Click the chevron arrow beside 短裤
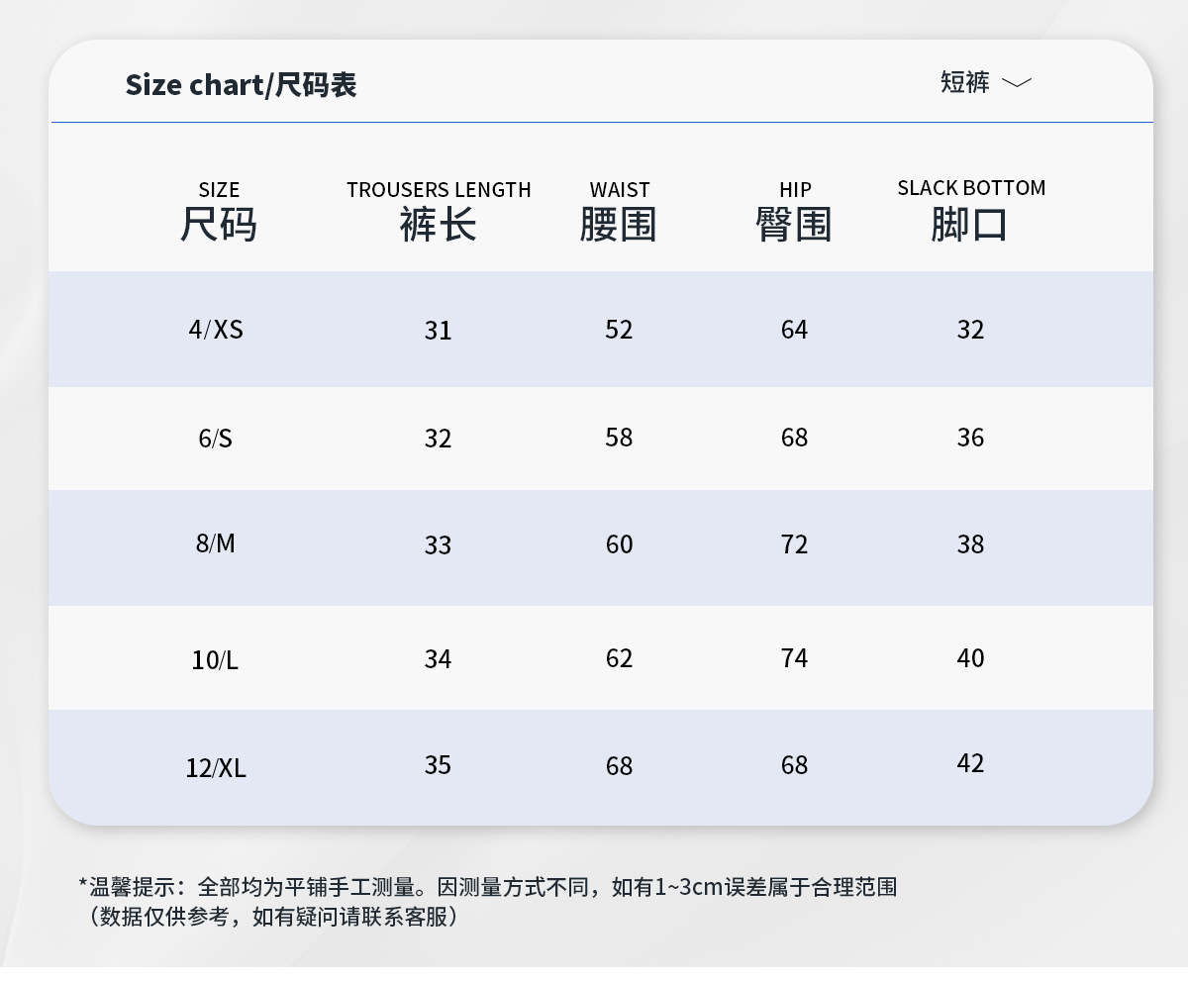Viewport: 1188px width, 983px height. click(x=1017, y=83)
